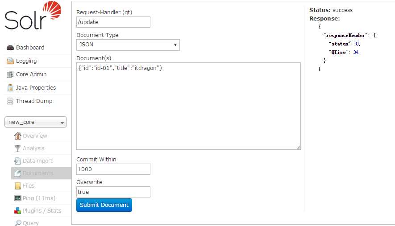Click the Files folder icon
This screenshot has width=395, height=226.
coord(18,186)
